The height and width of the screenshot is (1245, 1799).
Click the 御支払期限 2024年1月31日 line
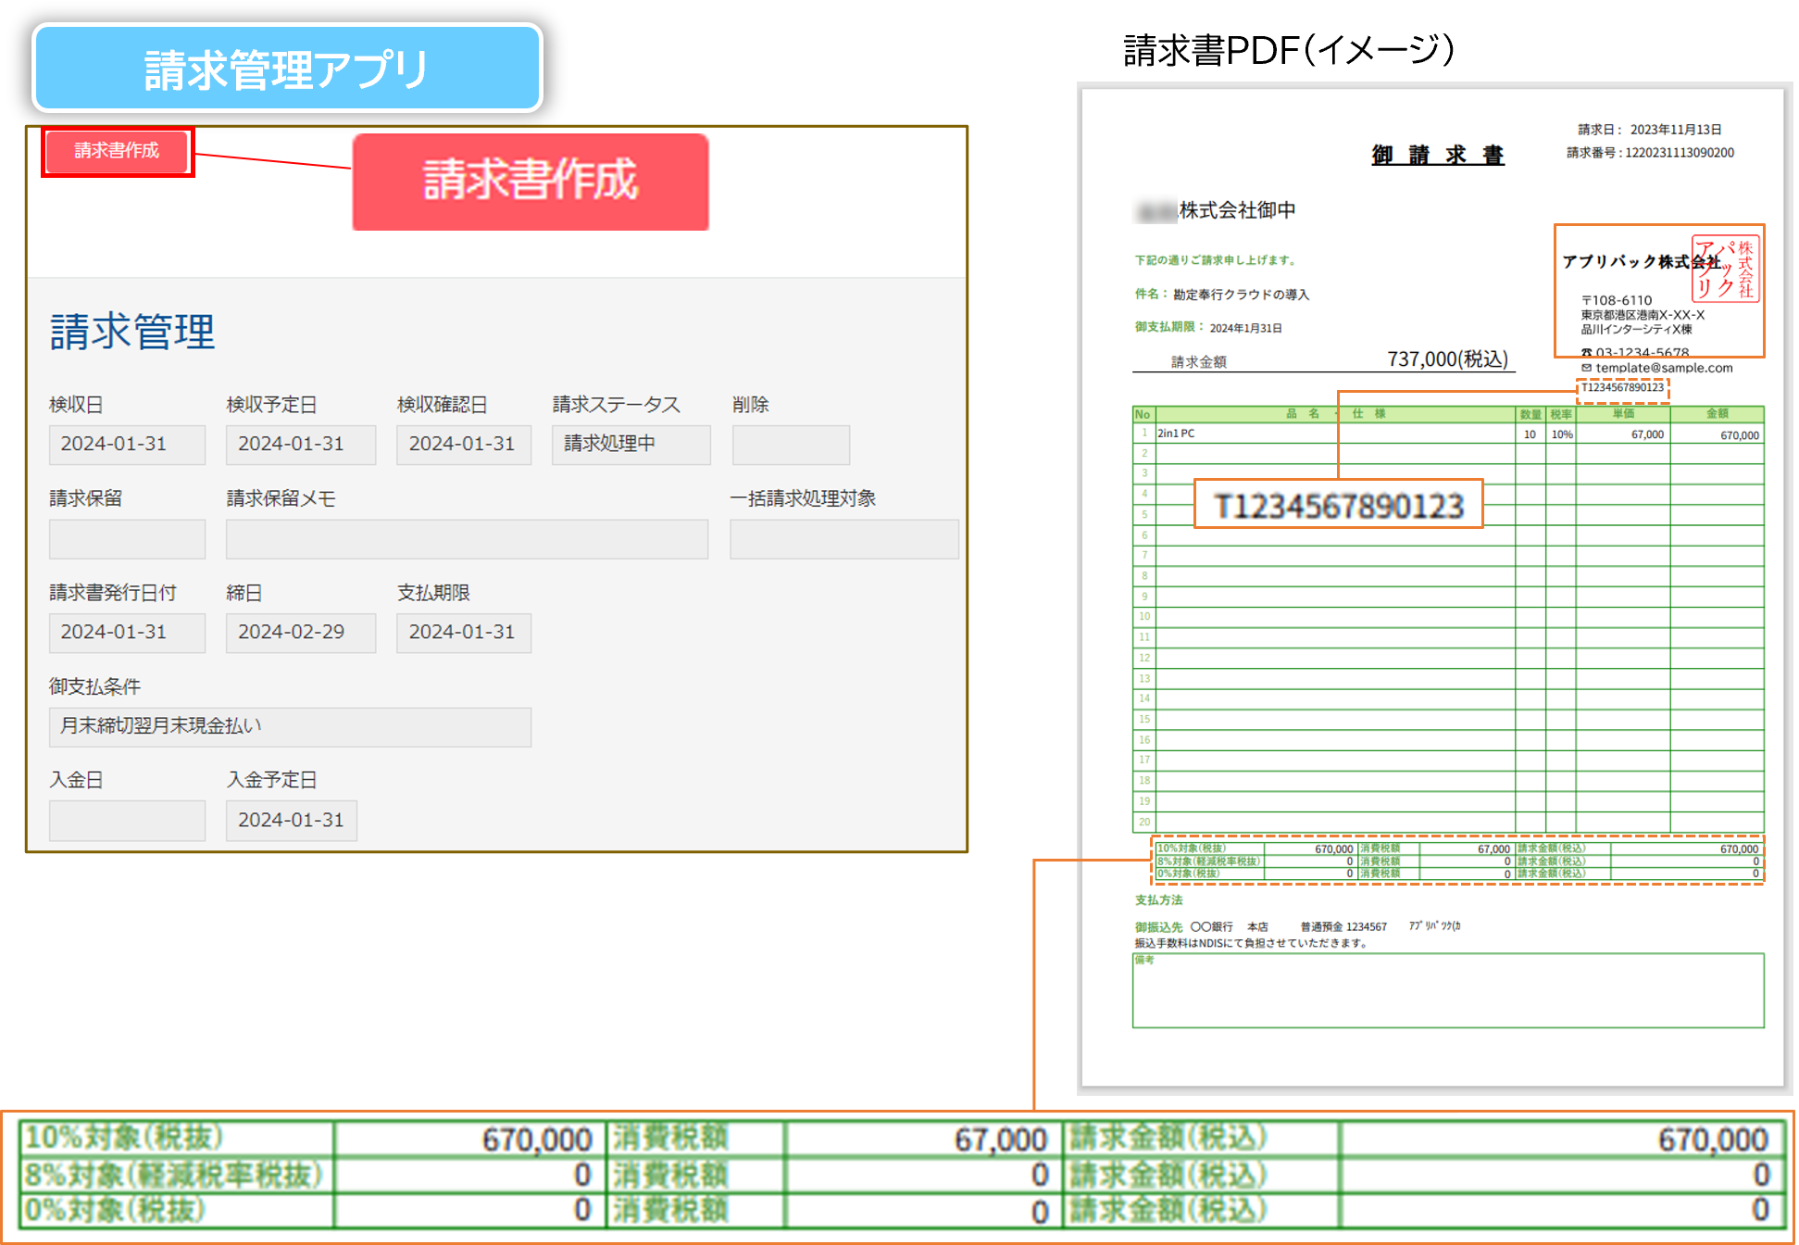tap(1208, 328)
